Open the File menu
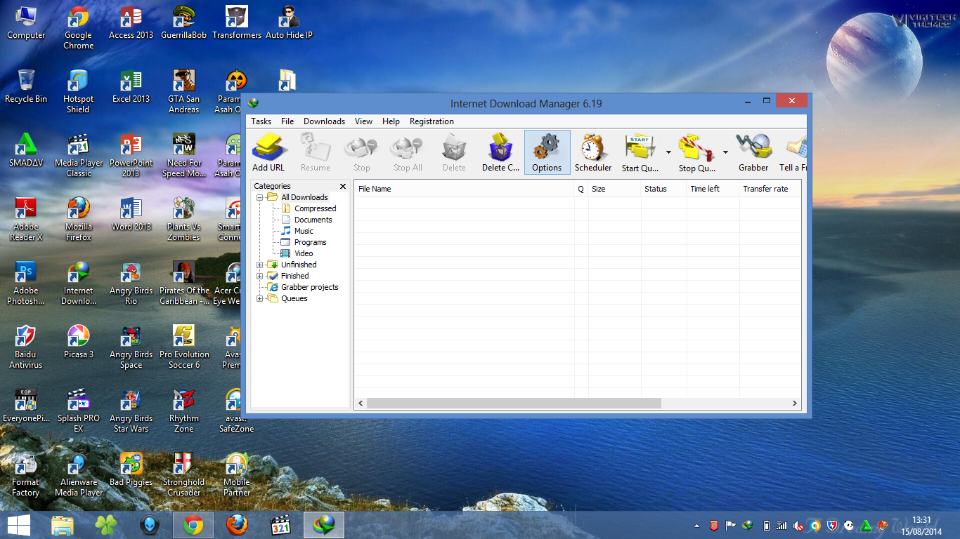The width and height of the screenshot is (960, 539). (287, 121)
